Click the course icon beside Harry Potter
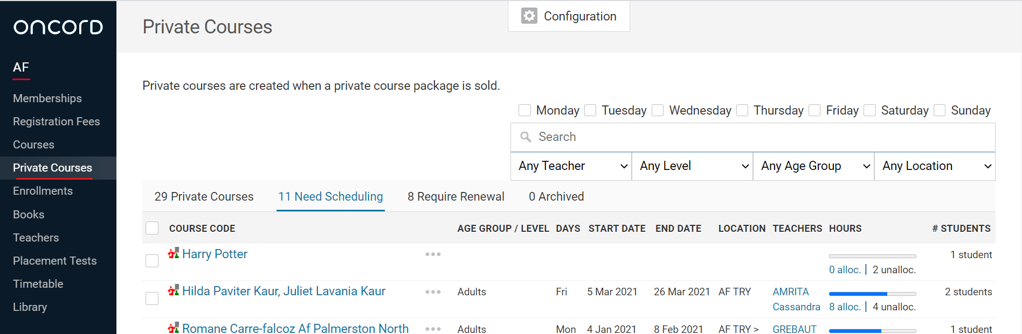 coord(173,253)
